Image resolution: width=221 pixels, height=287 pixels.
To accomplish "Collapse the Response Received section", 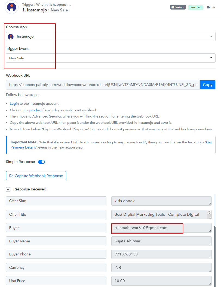I will (x=8, y=189).
